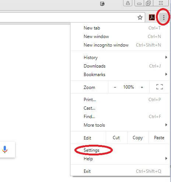Click the Cut button in Edit row

(116, 138)
